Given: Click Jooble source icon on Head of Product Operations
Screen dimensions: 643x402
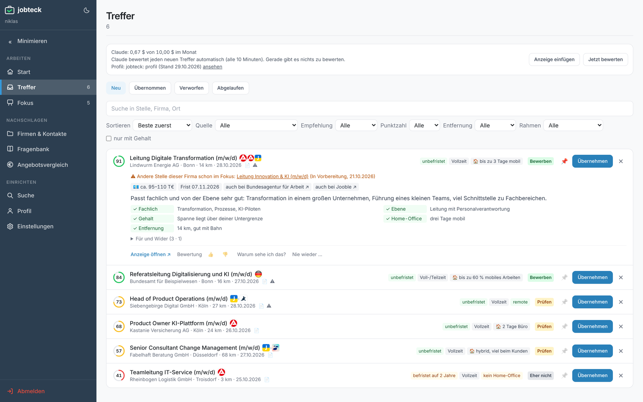Looking at the screenshot, I should (x=234, y=299).
